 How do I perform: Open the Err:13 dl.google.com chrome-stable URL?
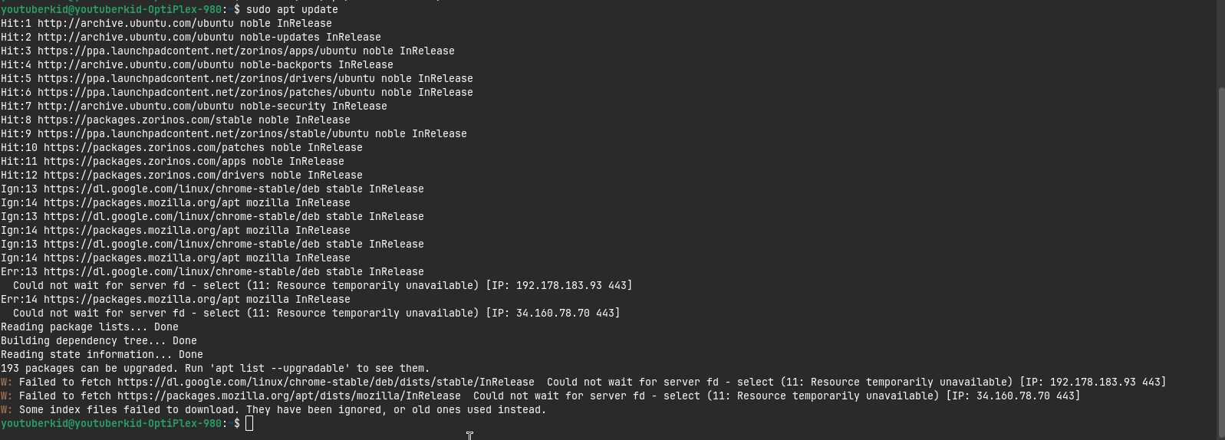point(182,271)
